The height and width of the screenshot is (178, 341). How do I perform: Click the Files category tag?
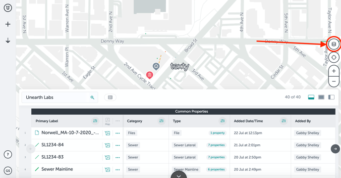pyautogui.click(x=131, y=133)
